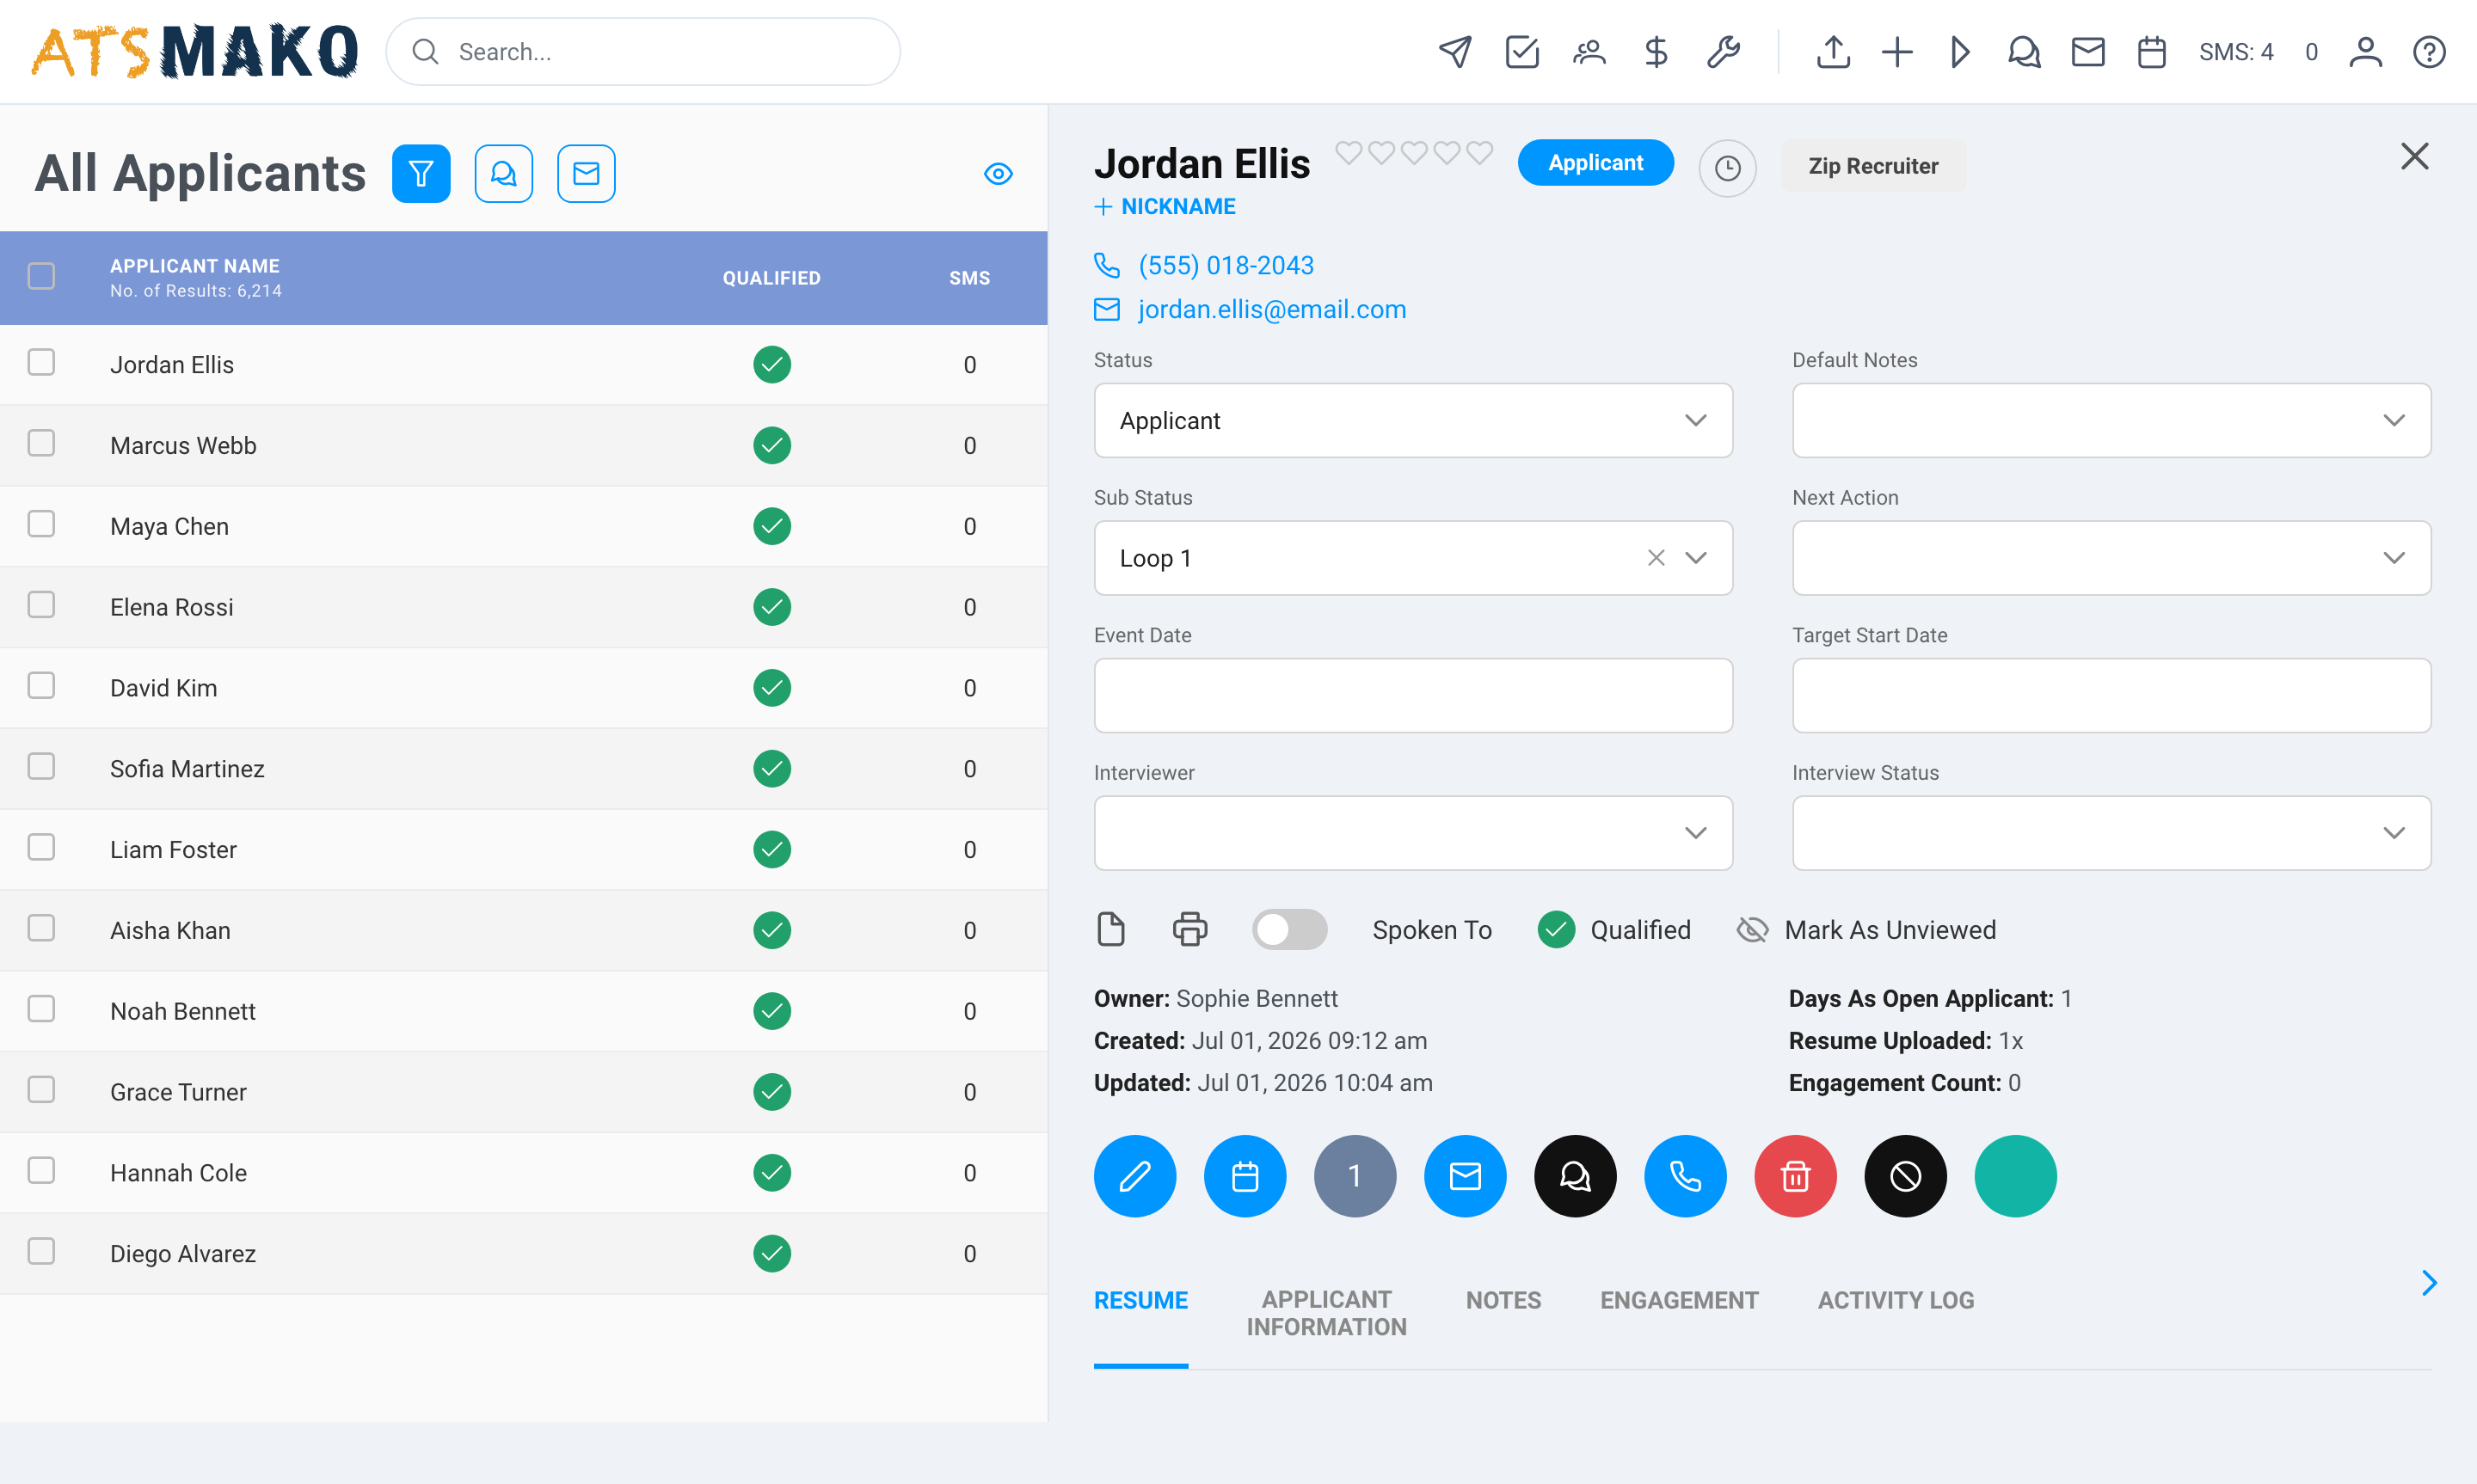Click the blue phone call action button
The width and height of the screenshot is (2477, 1484).
click(1685, 1176)
